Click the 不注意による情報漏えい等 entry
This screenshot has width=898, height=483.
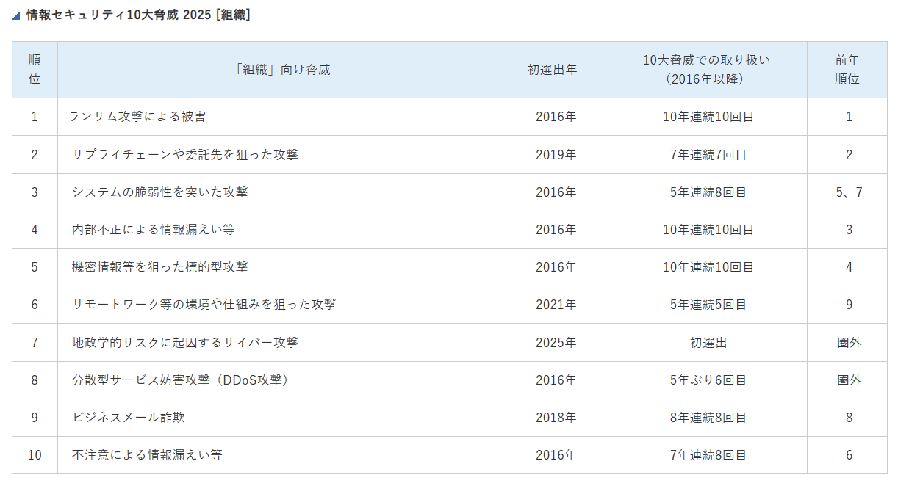coord(147,455)
